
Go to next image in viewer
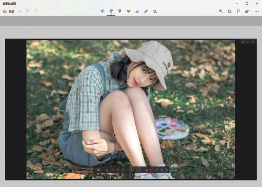138,170
